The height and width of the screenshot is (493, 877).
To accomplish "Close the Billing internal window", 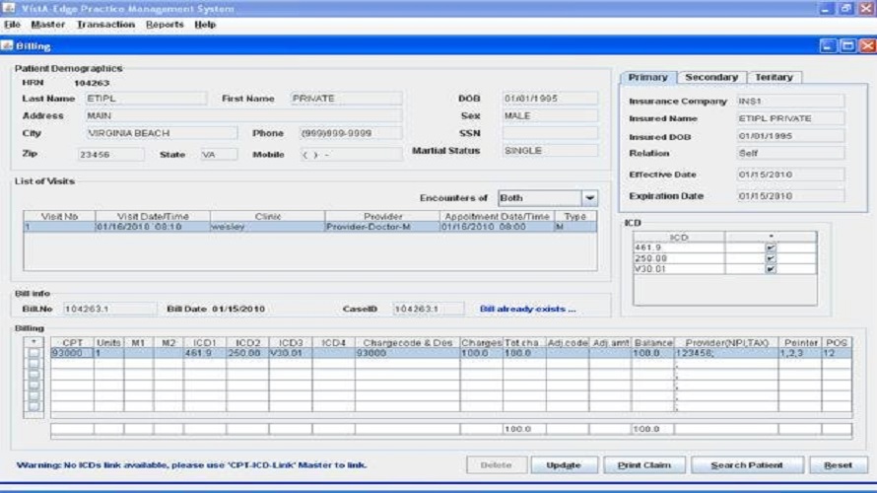I will click(866, 45).
